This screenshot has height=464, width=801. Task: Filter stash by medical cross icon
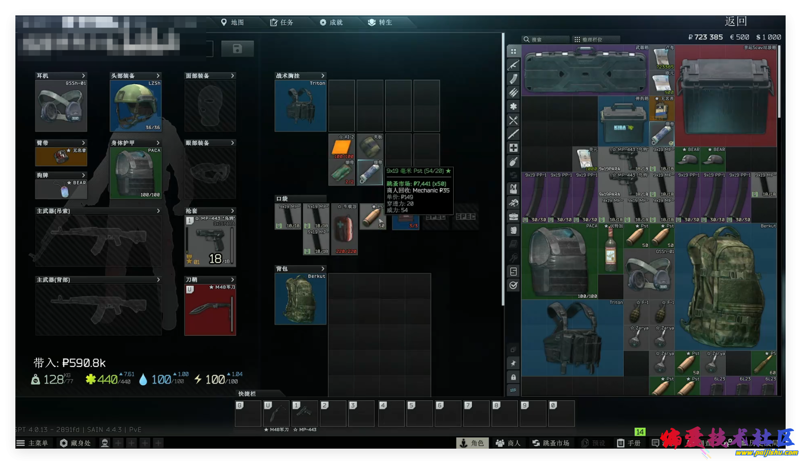coord(513,148)
